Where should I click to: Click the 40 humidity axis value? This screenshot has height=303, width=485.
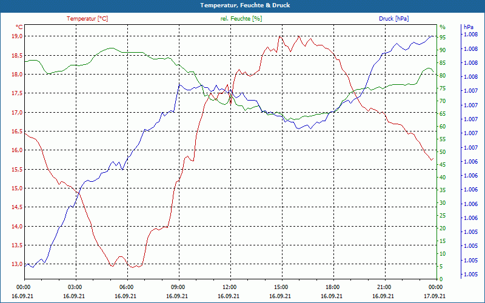(443, 178)
